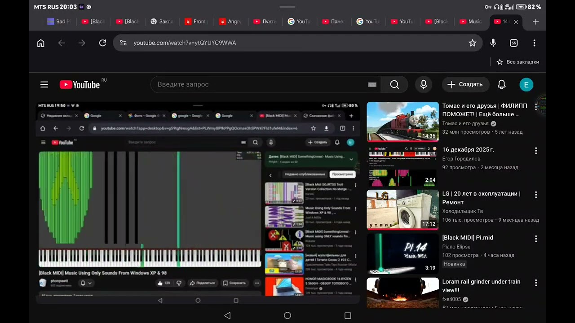Click channel name 'Piano Elipse'
This screenshot has width=575, height=323.
point(456,247)
